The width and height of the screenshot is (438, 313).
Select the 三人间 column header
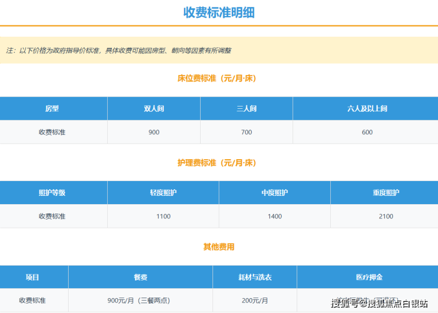point(246,109)
